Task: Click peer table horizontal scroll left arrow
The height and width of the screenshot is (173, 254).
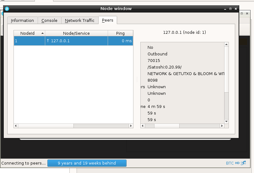Action: [16, 126]
